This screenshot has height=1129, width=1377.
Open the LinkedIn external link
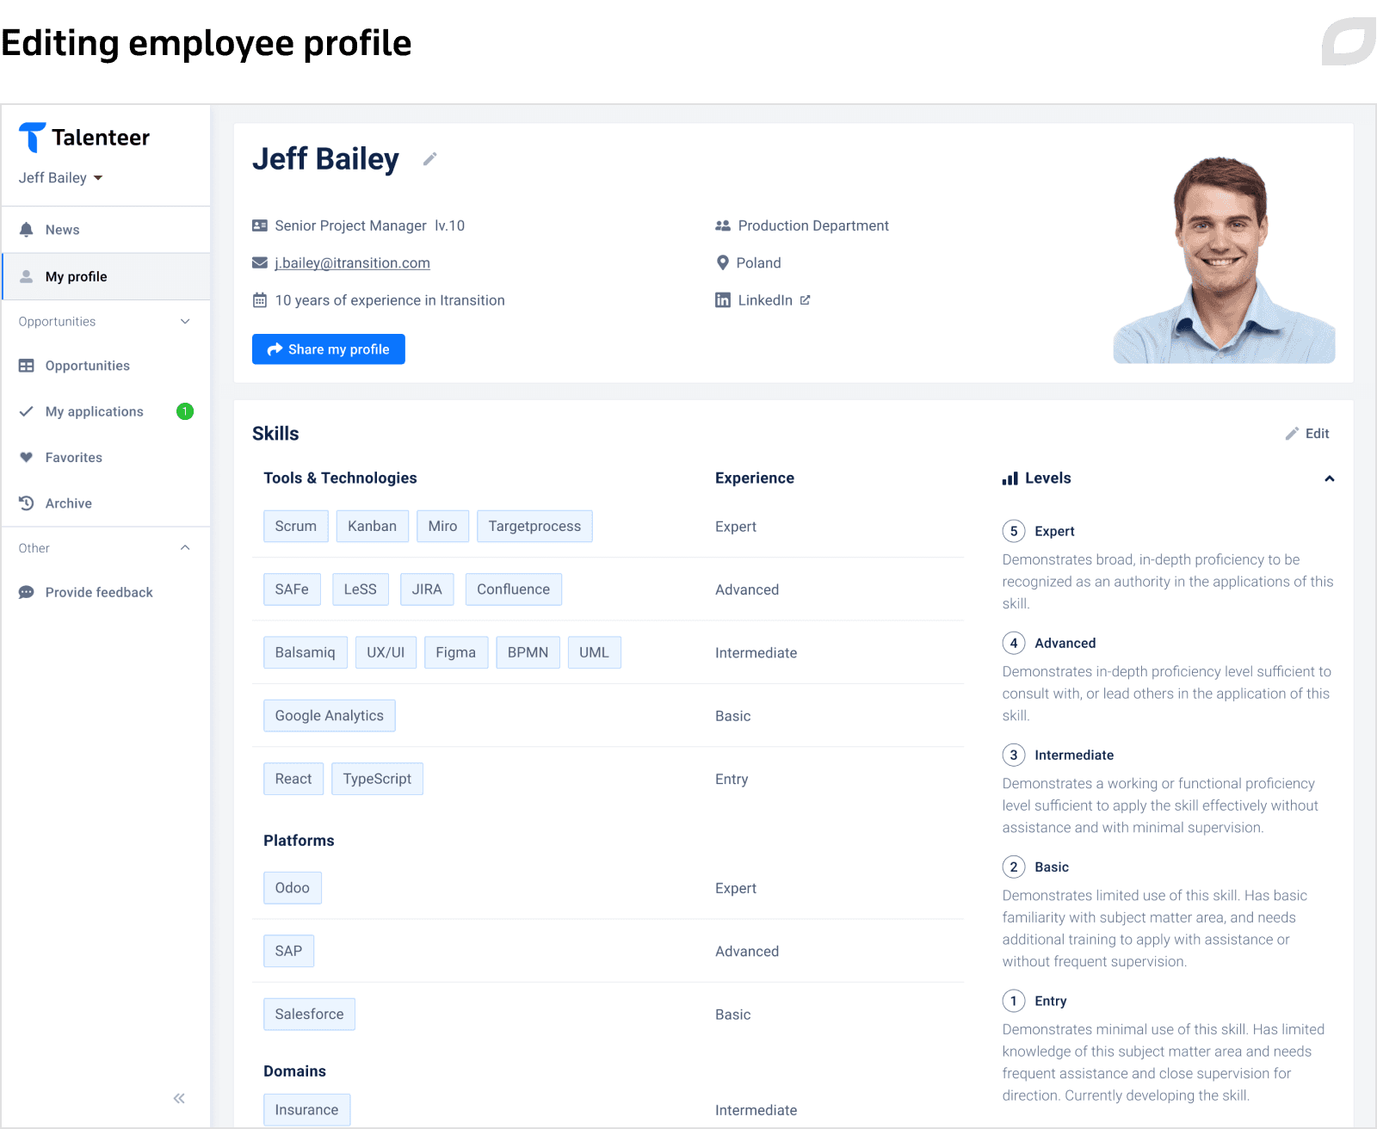point(765,300)
